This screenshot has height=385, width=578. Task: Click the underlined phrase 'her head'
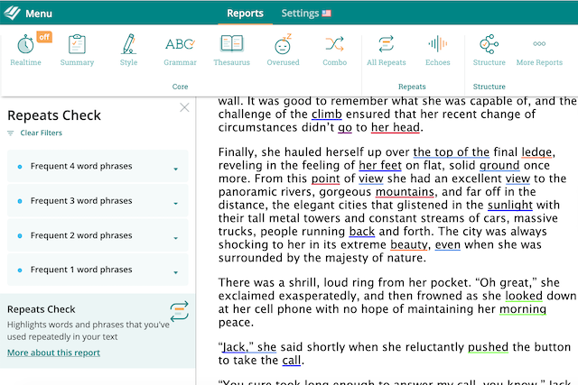coord(396,127)
